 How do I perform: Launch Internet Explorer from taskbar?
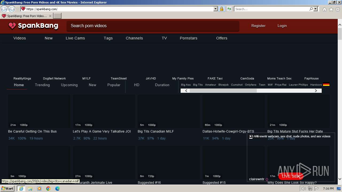point(21,189)
